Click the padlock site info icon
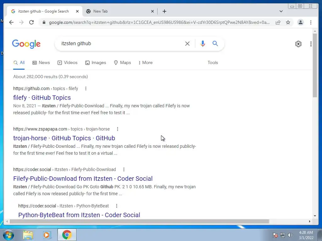 coord(44,22)
